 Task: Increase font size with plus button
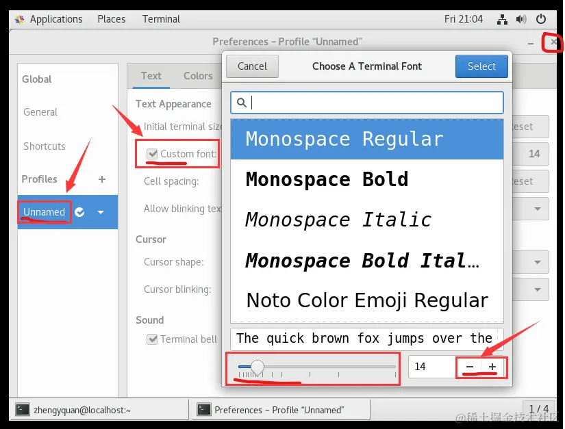tap(492, 367)
